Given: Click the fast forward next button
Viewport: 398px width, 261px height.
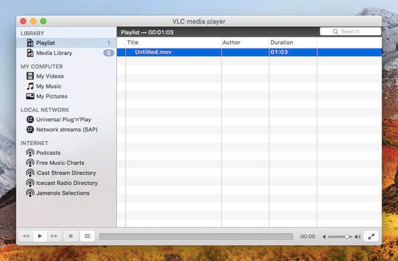Looking at the screenshot, I should tap(54, 236).
